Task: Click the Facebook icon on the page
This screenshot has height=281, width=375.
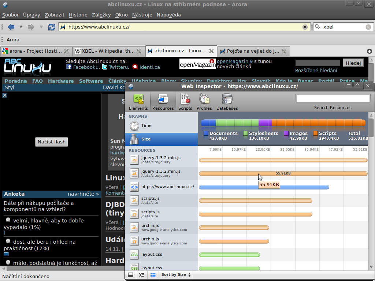Action: (x=69, y=67)
